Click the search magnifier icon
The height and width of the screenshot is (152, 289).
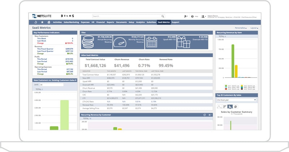click(x=163, y=16)
